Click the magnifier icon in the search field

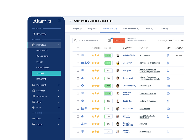(75, 40)
